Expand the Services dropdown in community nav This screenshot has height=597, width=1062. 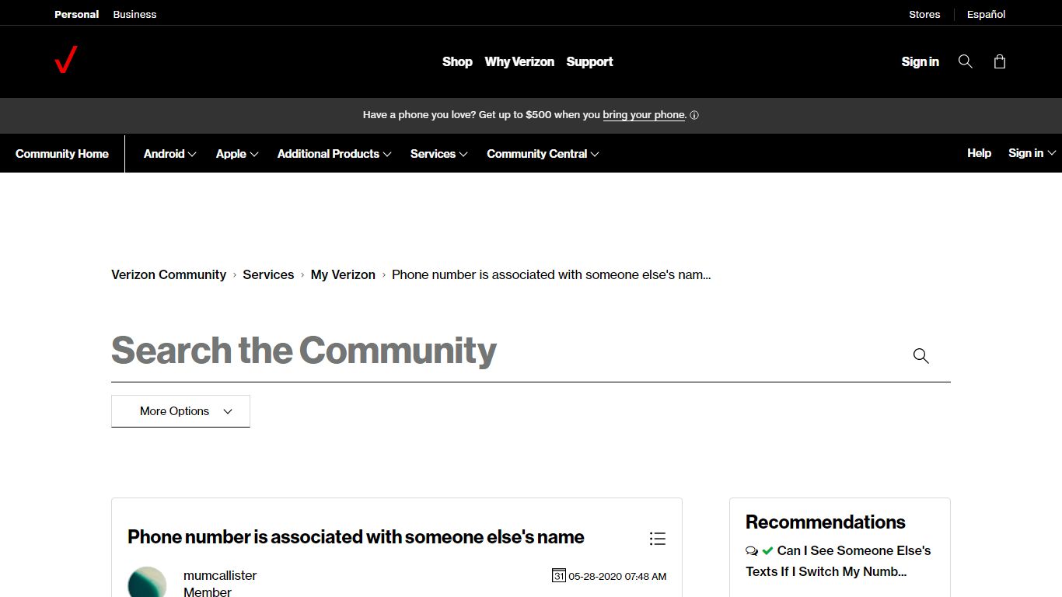coord(439,154)
